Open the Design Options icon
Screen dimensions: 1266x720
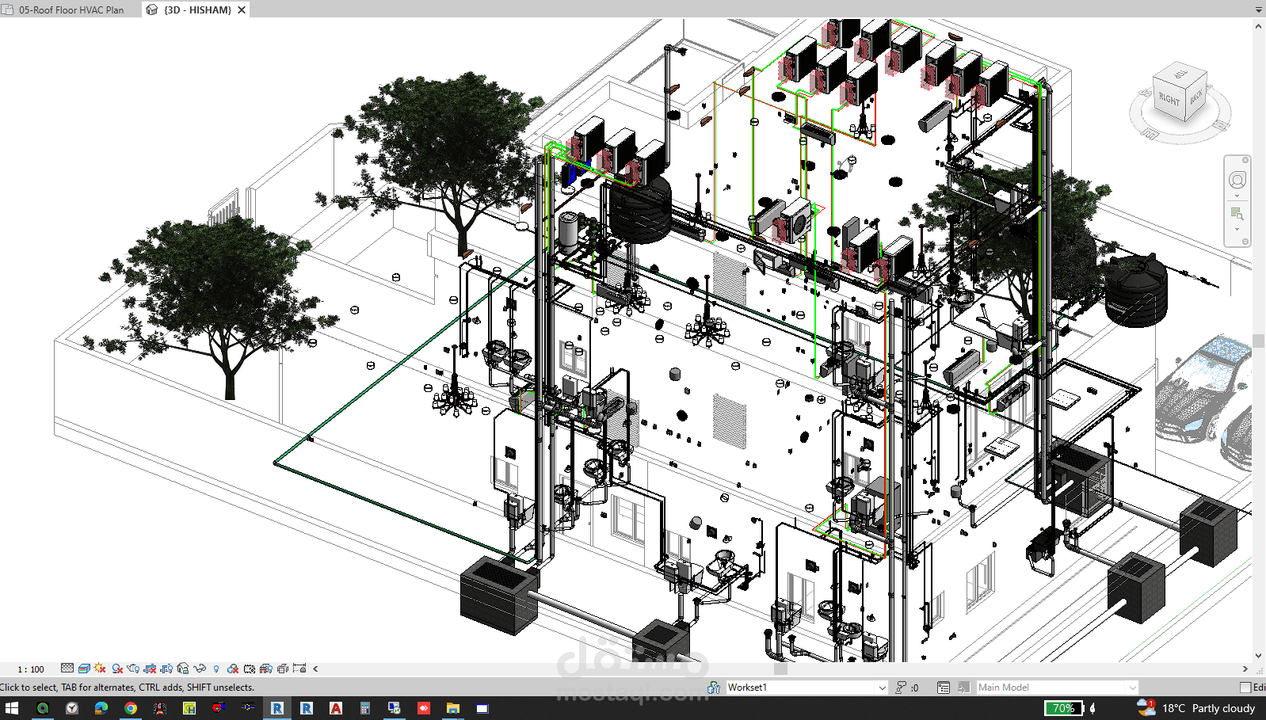(x=944, y=688)
